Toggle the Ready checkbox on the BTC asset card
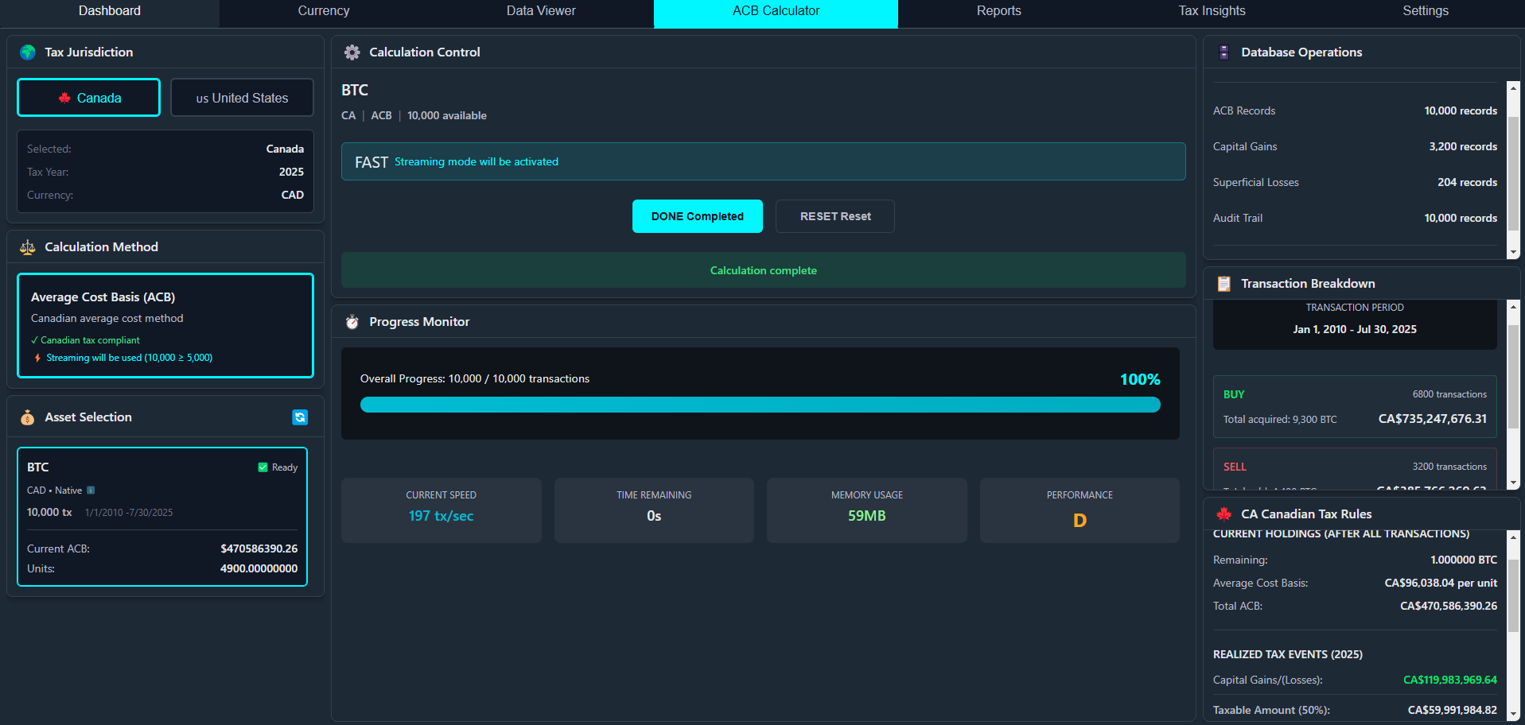1525x725 pixels. [x=261, y=467]
